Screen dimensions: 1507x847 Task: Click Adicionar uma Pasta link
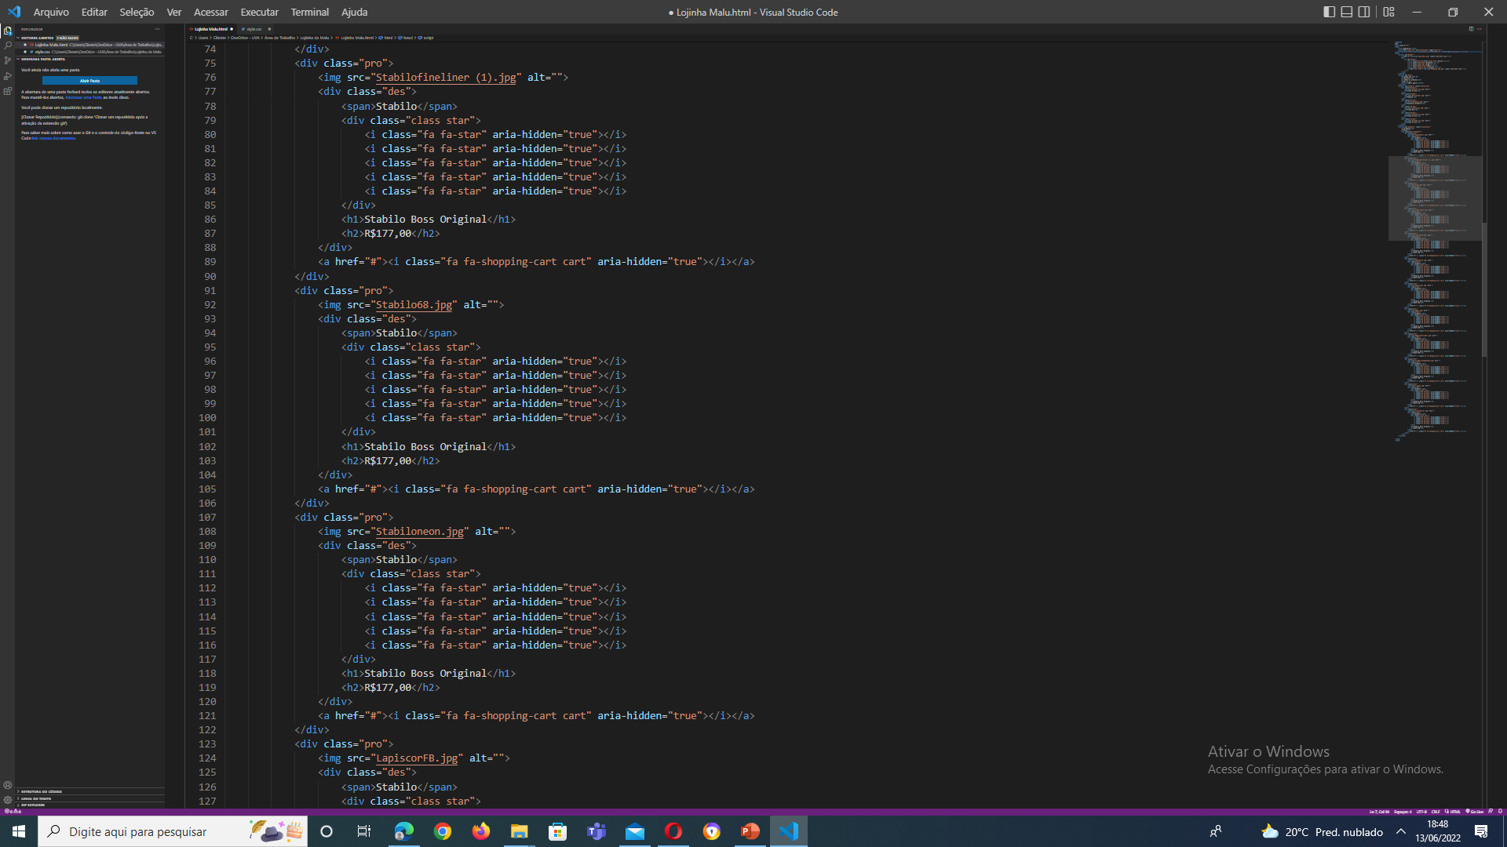click(83, 97)
